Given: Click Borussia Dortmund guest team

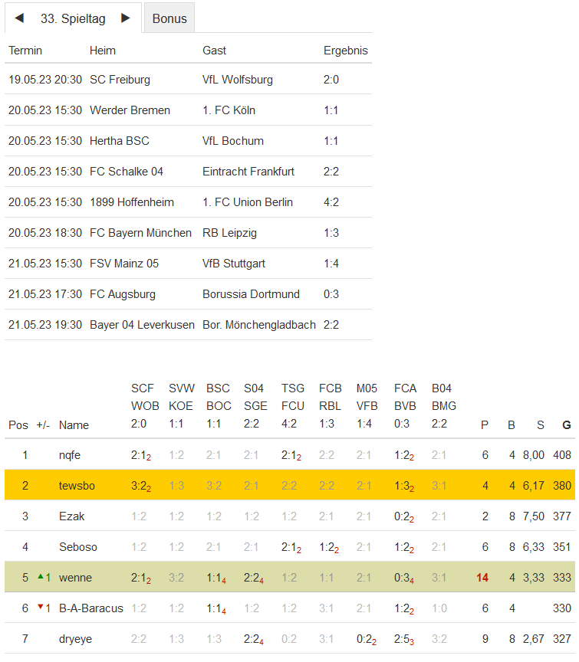Looking at the screenshot, I should (251, 294).
